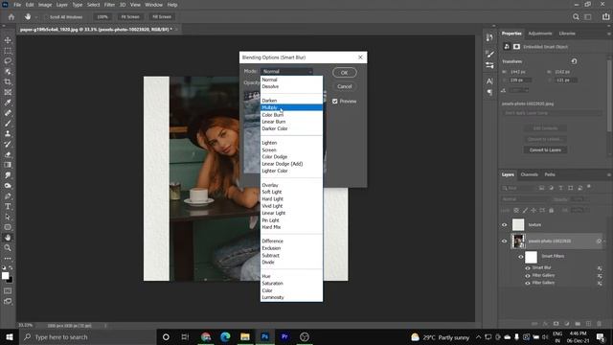Click the share icon at top right
The height and width of the screenshot is (345, 613).
pos(605,17)
